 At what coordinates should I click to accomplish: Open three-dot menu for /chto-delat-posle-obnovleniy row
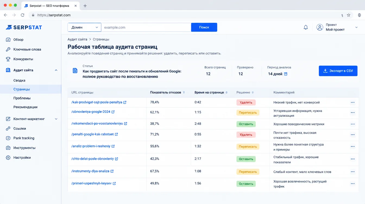(353, 159)
